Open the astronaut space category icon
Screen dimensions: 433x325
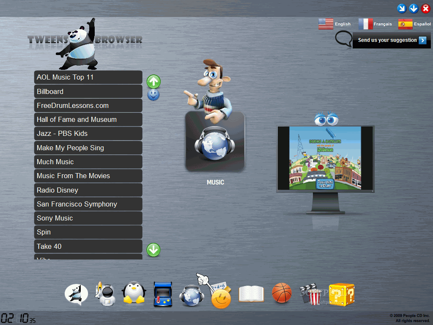(105, 294)
